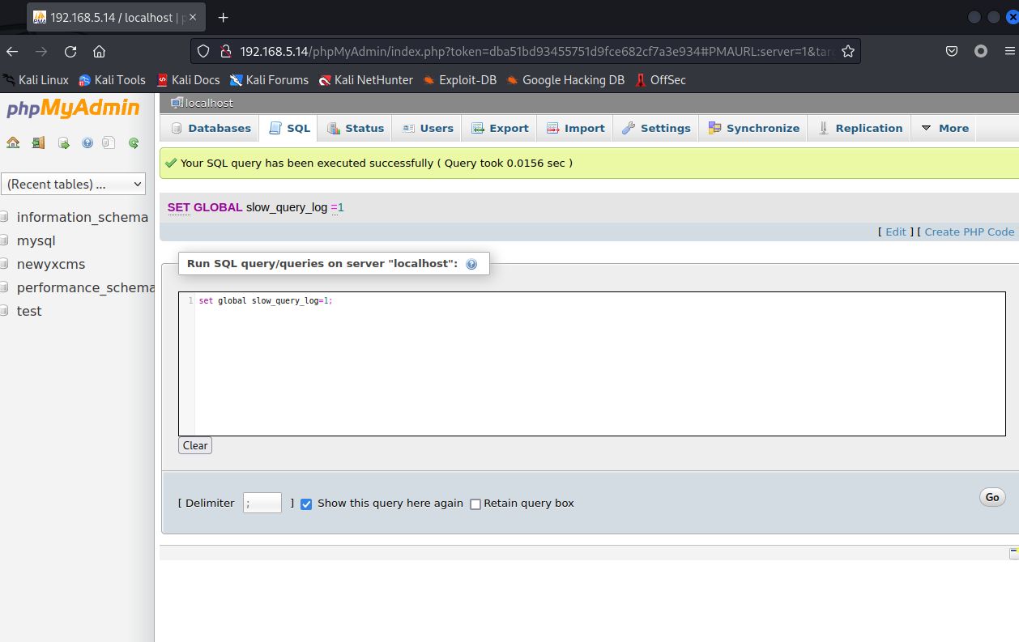1019x642 pixels.
Task: Open the Export tab
Action: [x=500, y=128]
